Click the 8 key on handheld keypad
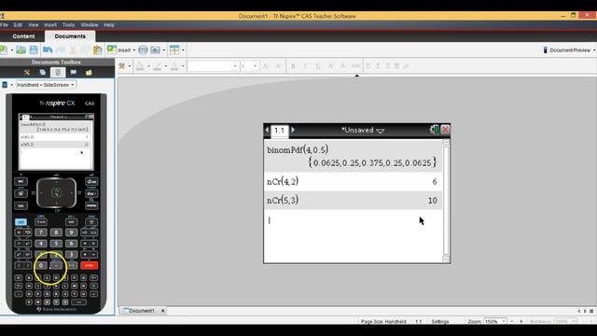This screenshot has height=336, width=597. click(x=56, y=232)
